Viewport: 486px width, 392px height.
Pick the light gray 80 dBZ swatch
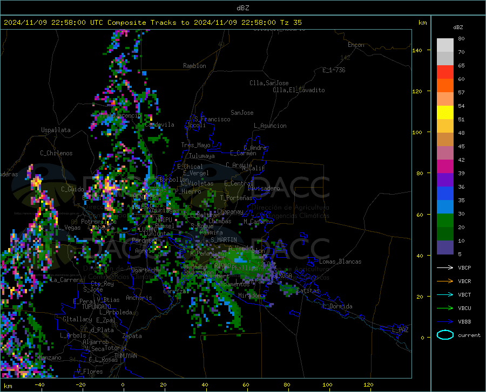coord(445,45)
